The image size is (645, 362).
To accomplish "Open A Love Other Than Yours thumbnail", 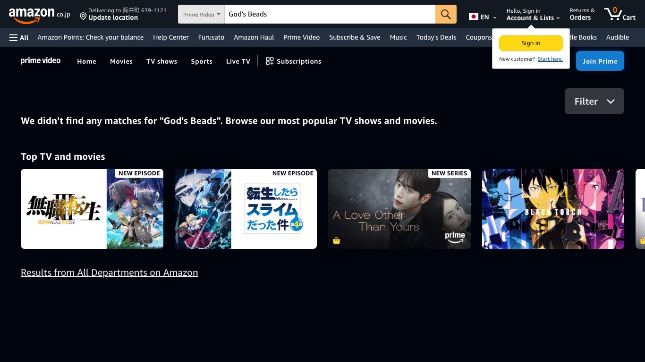I will 399,209.
